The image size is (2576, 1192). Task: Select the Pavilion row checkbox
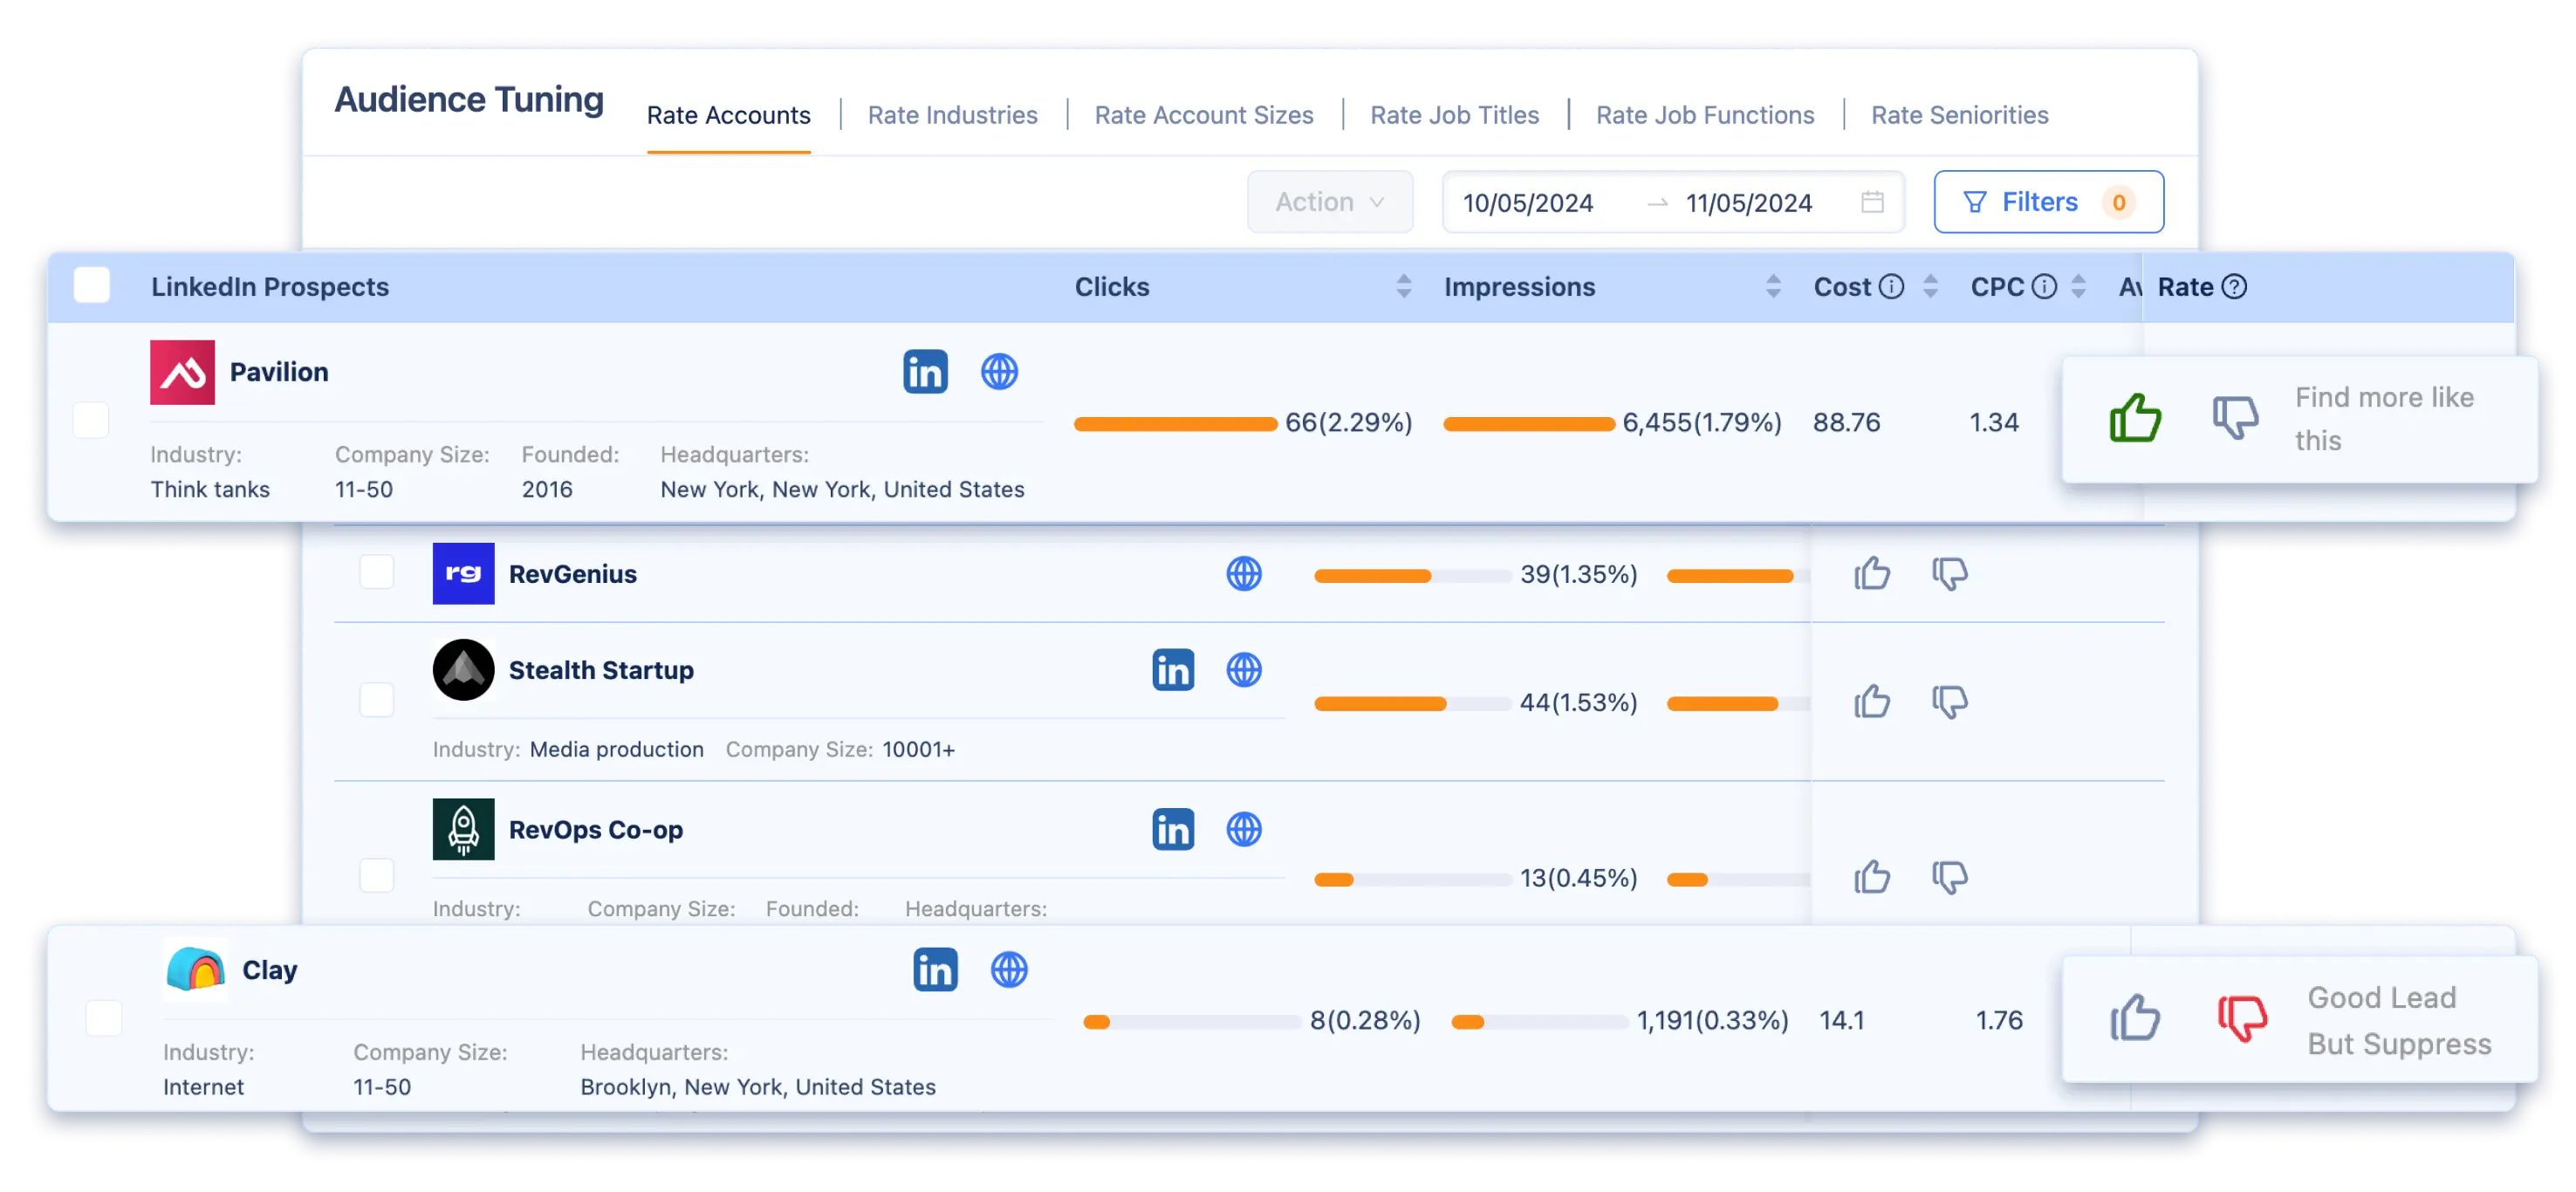coord(92,421)
